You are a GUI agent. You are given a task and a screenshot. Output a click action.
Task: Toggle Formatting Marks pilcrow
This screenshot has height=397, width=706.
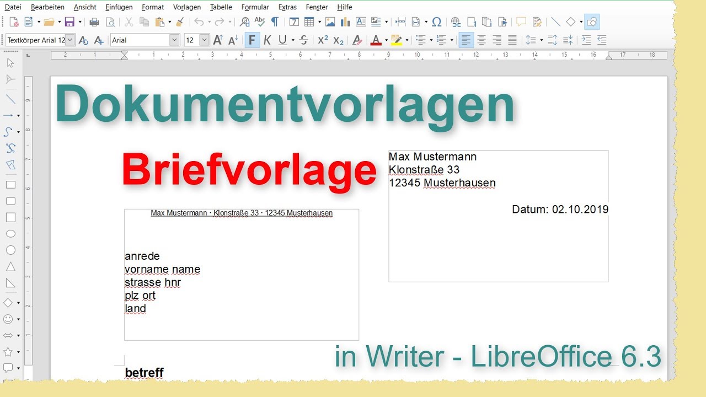coord(275,22)
